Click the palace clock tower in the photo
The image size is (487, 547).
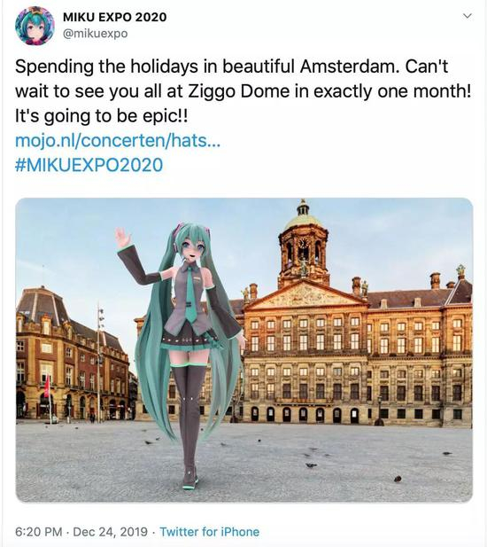304,244
